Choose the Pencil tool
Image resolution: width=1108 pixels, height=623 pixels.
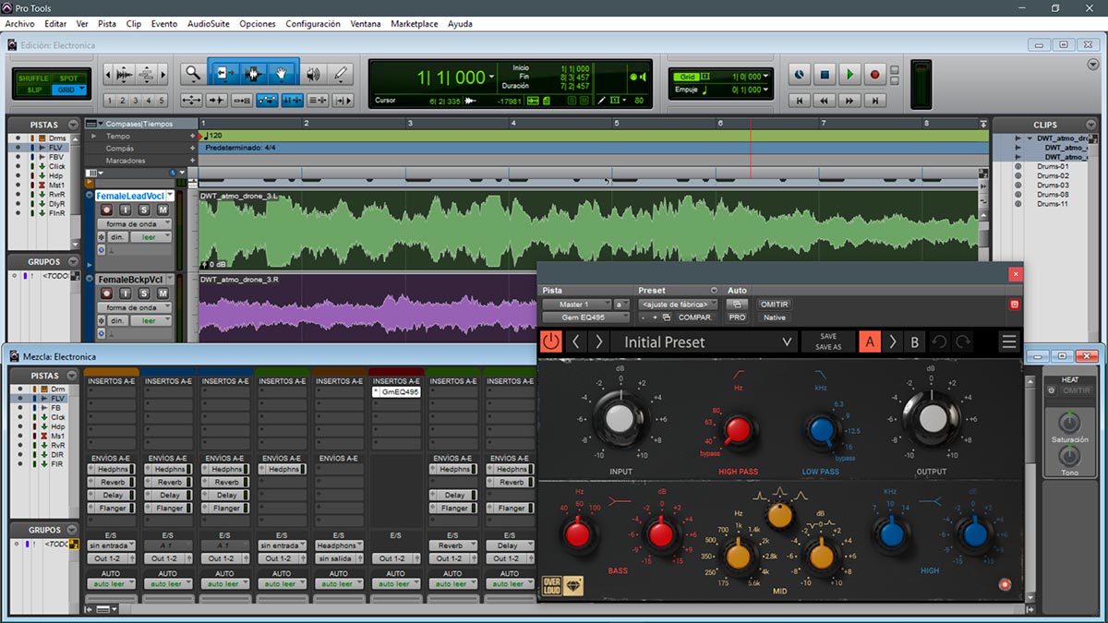click(340, 74)
